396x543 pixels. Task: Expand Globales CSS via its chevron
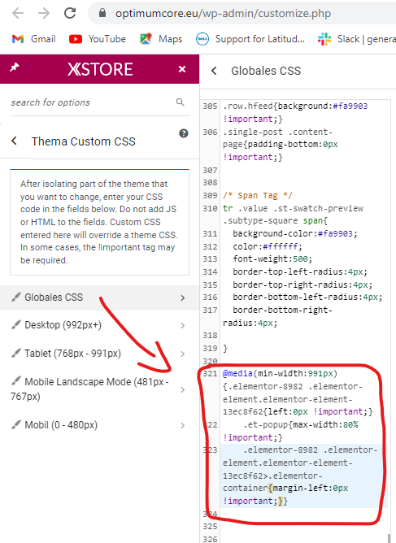183,298
